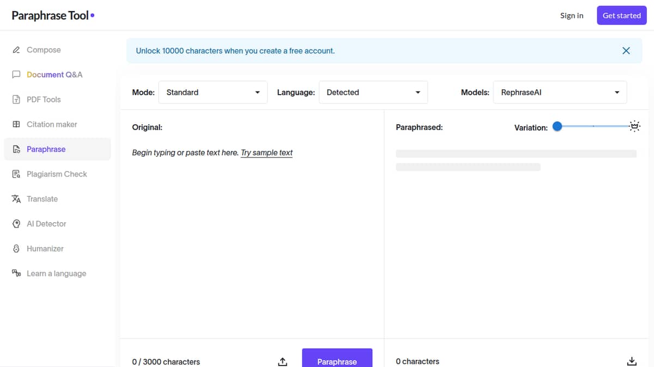Click the Document Q&A chat icon
Viewport: 654px width, 367px height.
pos(16,75)
